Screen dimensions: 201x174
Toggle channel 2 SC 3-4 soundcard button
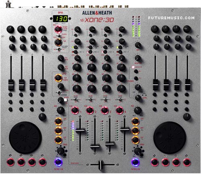(x=90, y=52)
